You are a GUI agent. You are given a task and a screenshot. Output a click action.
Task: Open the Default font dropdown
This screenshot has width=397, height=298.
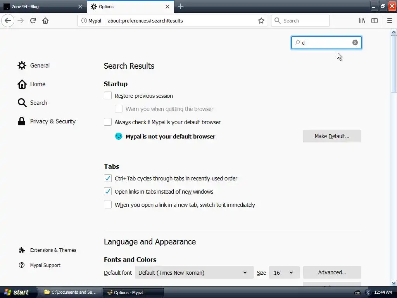[x=194, y=273]
